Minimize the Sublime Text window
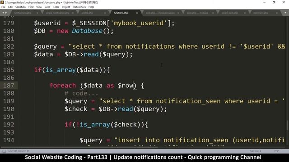This screenshot has width=289, height=162. click(x=265, y=2)
